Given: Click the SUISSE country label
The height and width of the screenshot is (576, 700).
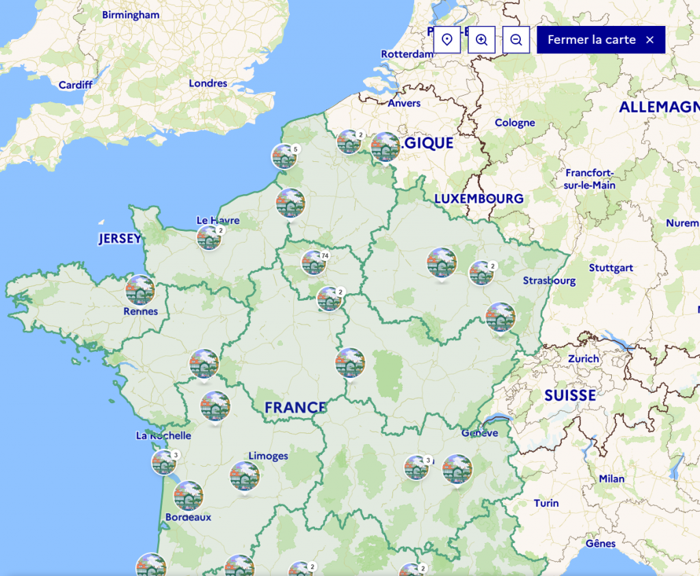Looking at the screenshot, I should pyautogui.click(x=570, y=395).
